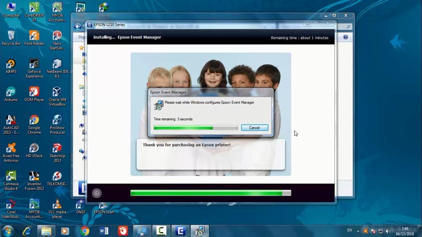Open the Google Chrome desktop shortcut
Image resolution: width=422 pixels, height=237 pixels.
point(34,124)
